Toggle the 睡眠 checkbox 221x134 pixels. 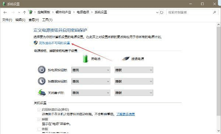click(x=39, y=119)
